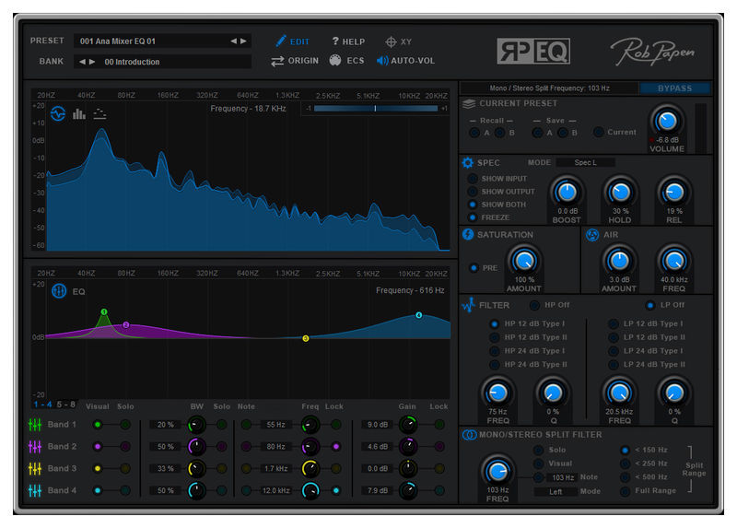Toggle the saturation PRE switch

(x=474, y=268)
